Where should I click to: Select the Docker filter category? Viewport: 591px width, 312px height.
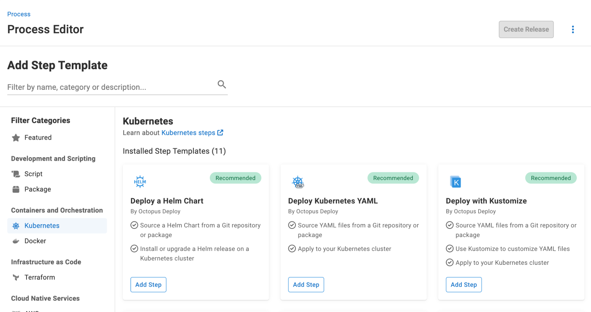tap(35, 241)
